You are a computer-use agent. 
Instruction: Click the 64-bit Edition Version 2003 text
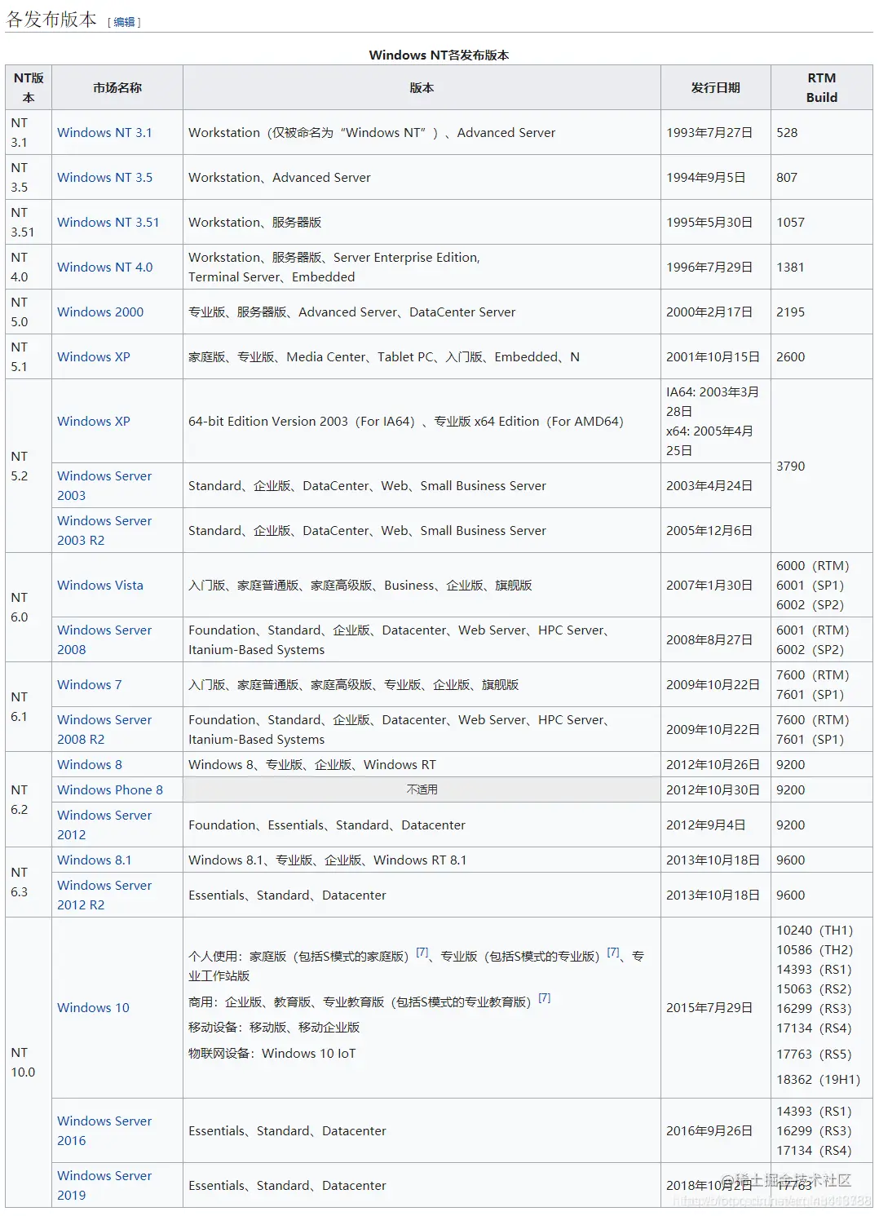(x=268, y=421)
